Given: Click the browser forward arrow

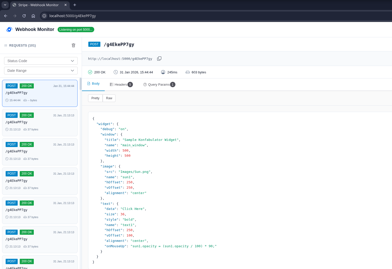Looking at the screenshot, I should (x=15, y=16).
